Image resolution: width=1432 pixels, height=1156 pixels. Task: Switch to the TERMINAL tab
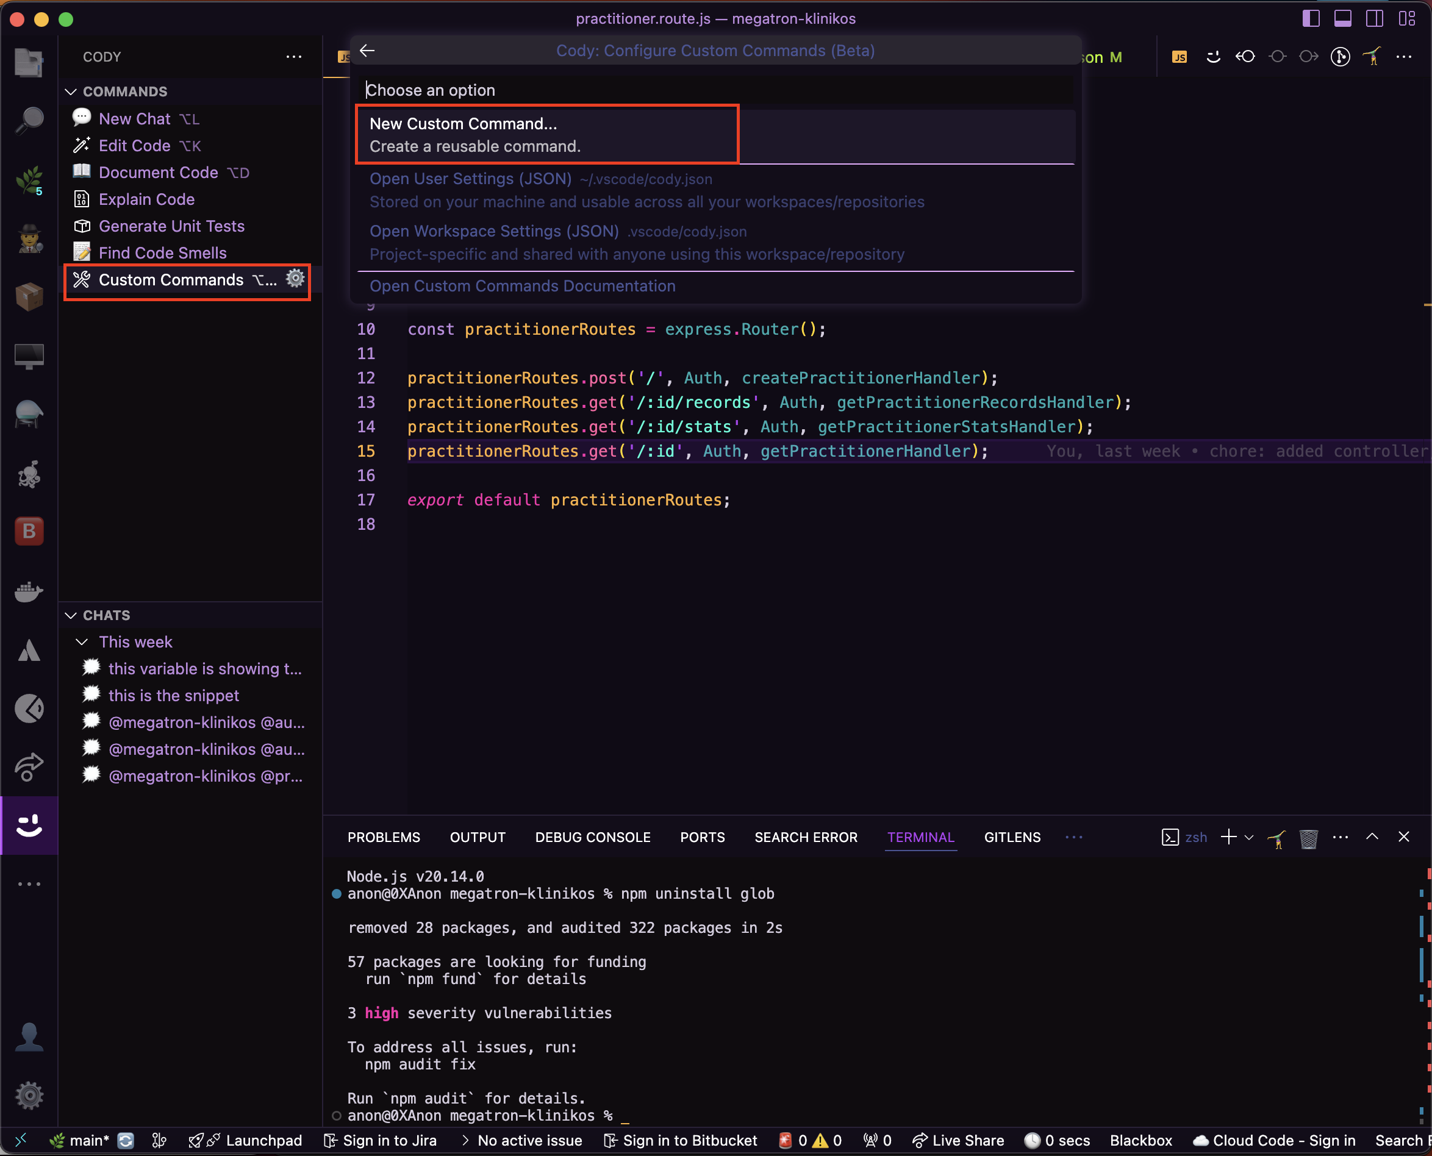922,837
